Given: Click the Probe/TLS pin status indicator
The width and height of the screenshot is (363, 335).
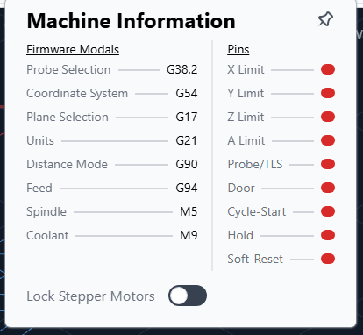Looking at the screenshot, I should (328, 164).
